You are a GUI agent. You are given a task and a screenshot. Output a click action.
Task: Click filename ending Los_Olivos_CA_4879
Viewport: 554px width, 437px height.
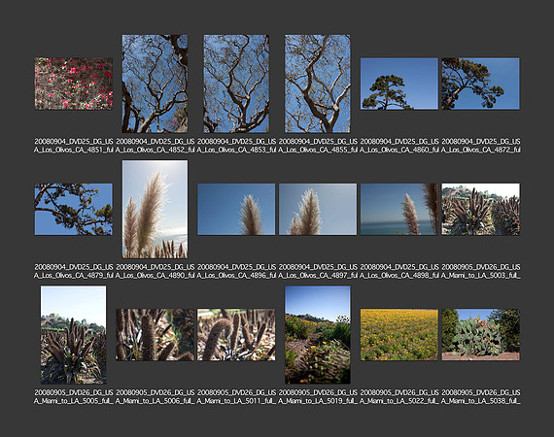pyautogui.click(x=74, y=271)
